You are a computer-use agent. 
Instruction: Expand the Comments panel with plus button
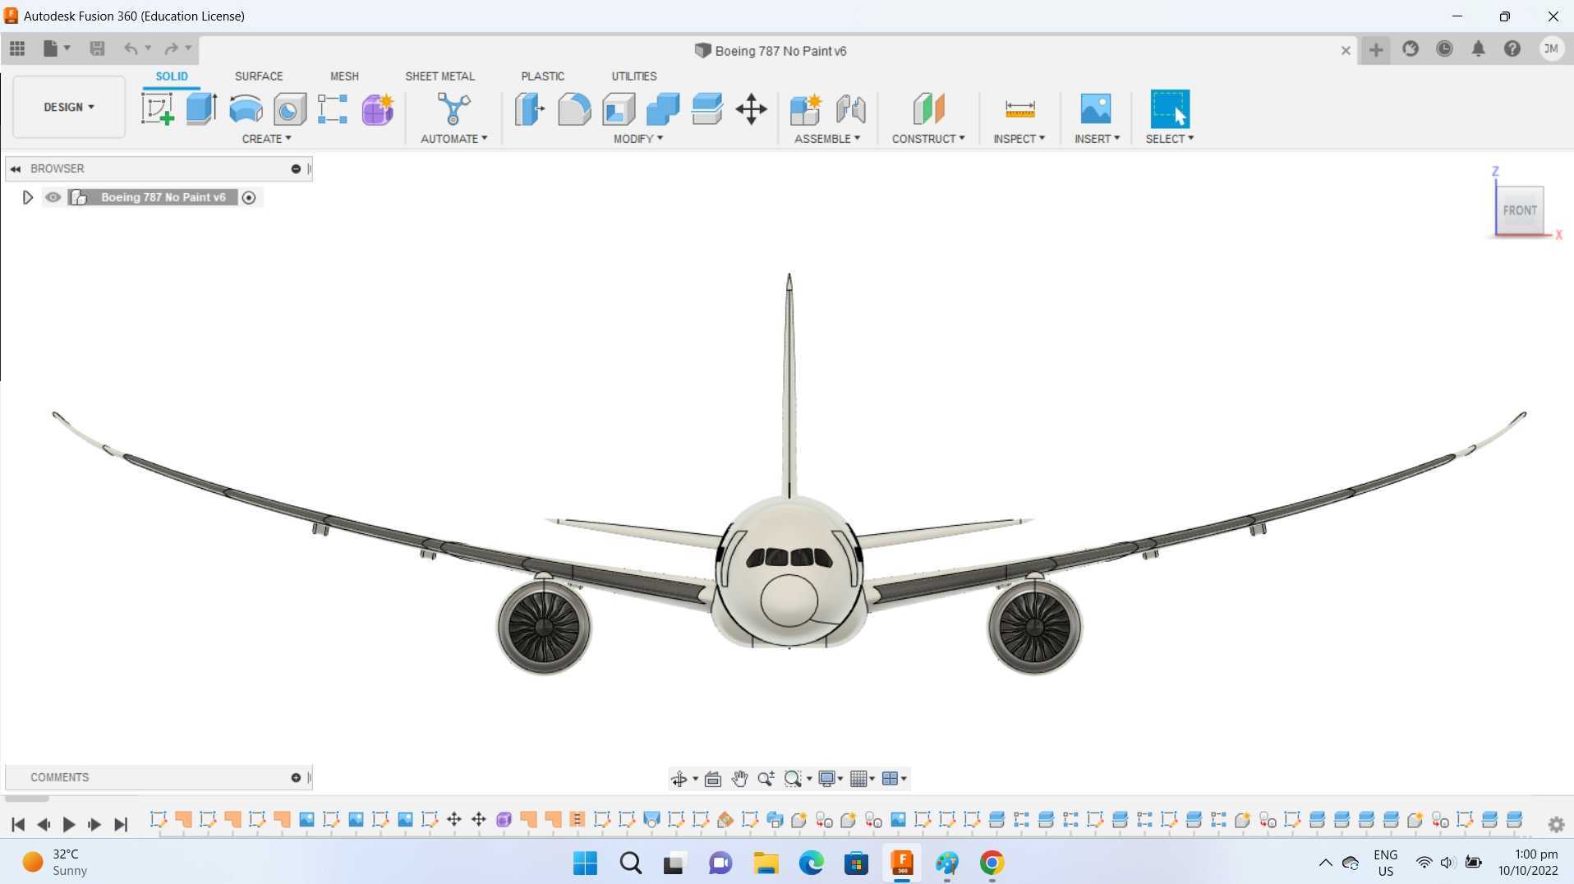pos(296,777)
